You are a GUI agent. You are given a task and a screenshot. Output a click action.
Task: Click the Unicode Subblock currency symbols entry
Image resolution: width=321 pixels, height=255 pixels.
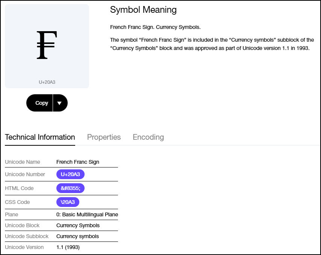coord(77,236)
